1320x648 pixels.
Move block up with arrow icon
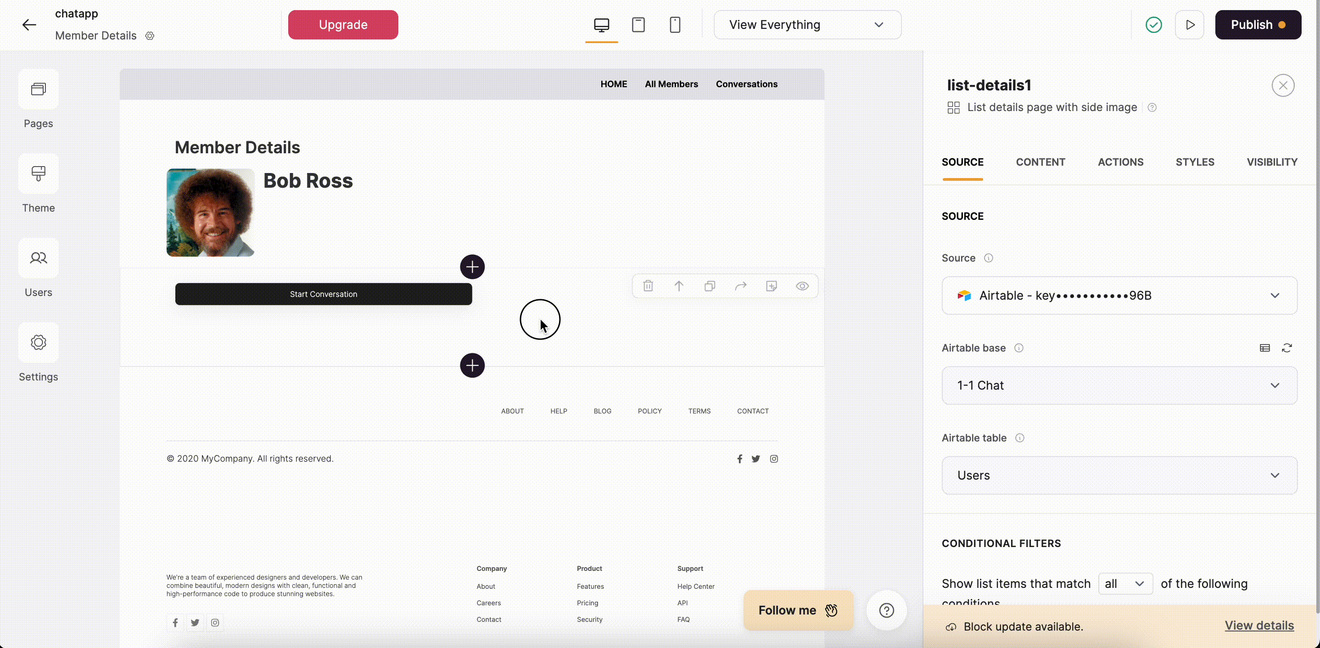[x=679, y=286]
